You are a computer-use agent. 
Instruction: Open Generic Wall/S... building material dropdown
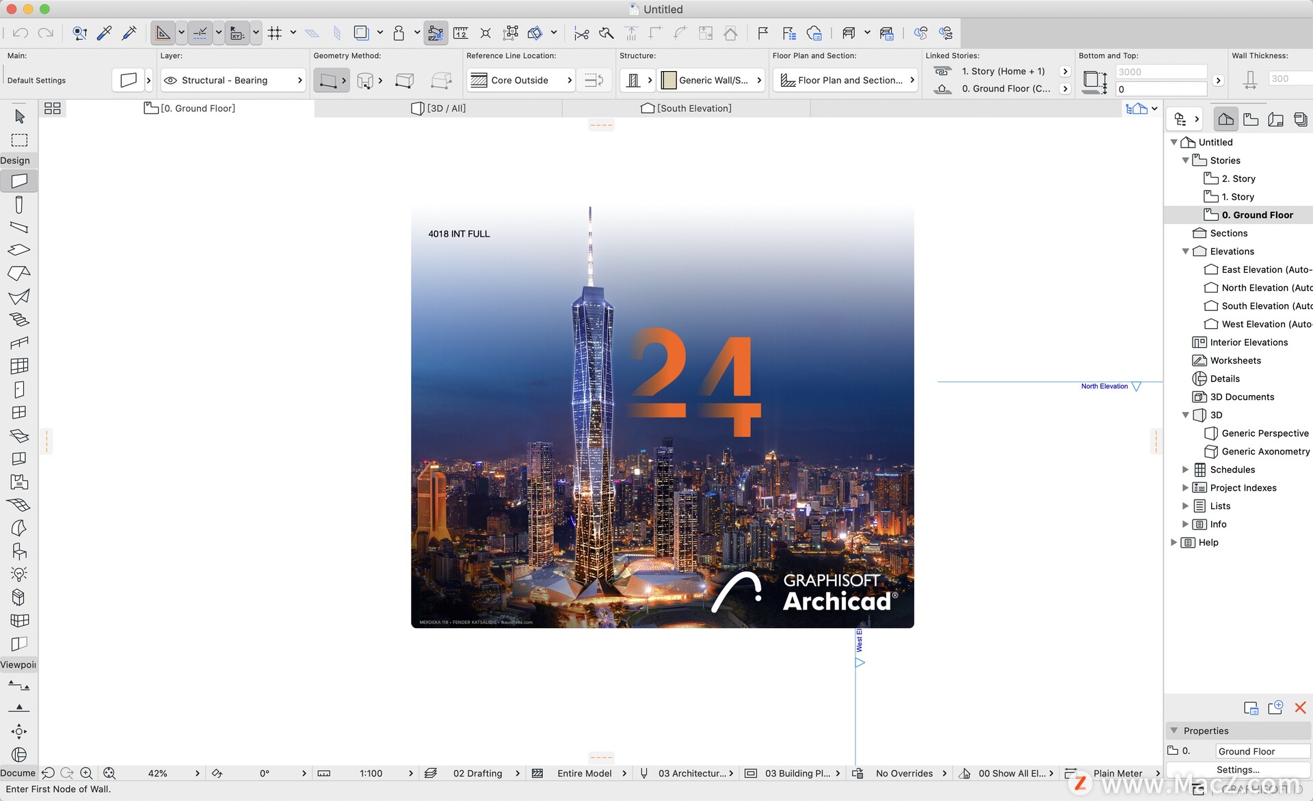pyautogui.click(x=711, y=80)
